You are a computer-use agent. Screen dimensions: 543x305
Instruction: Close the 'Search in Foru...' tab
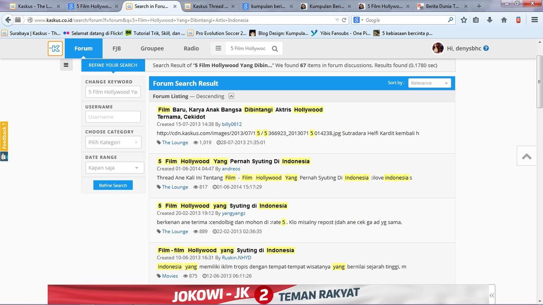174,6
